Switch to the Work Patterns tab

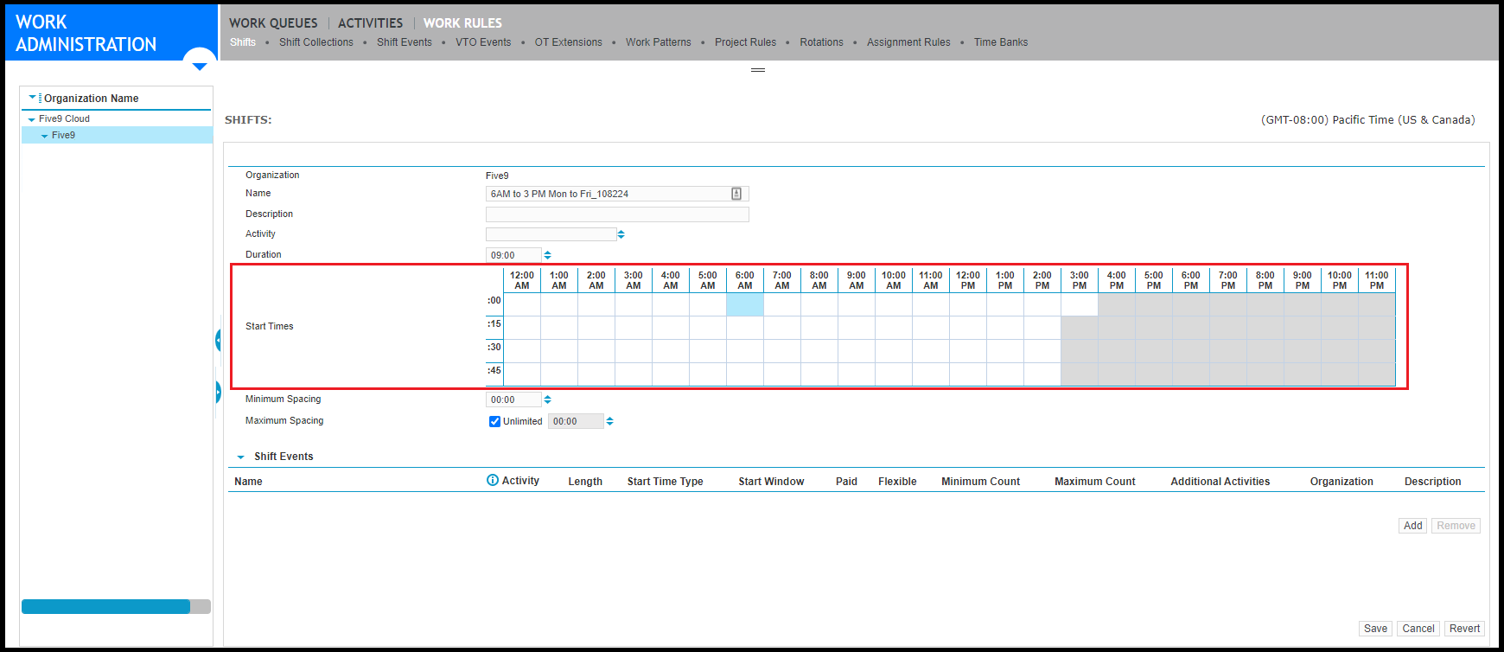tap(659, 42)
